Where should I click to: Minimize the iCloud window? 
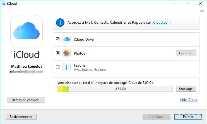click(175, 4)
